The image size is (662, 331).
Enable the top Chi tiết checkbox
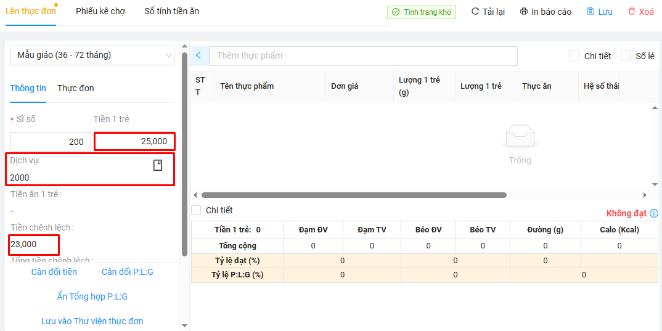[574, 55]
